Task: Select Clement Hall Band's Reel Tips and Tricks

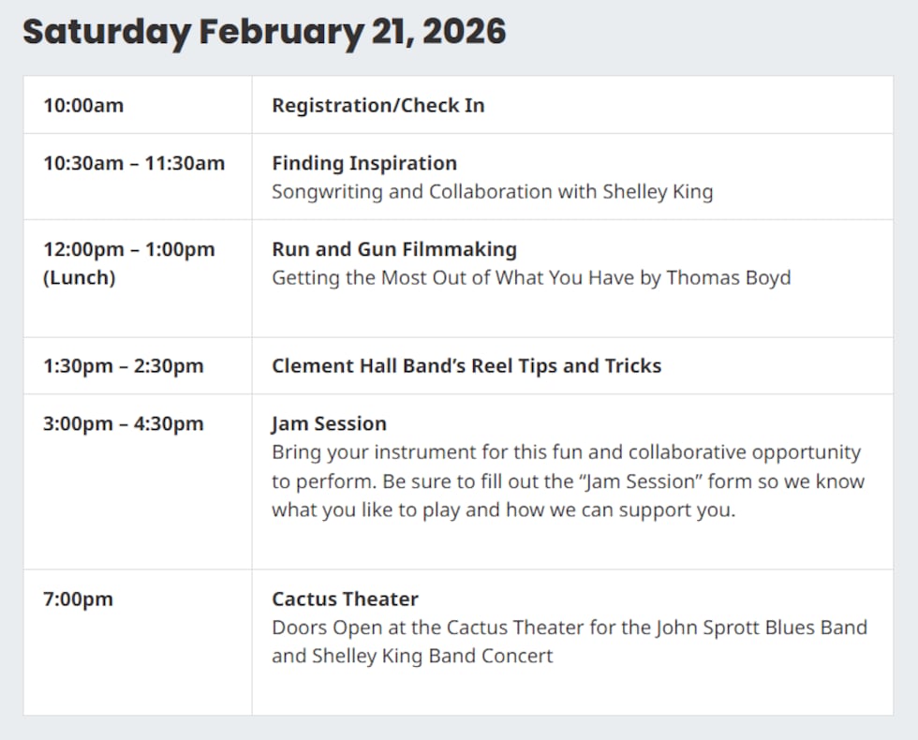Action: tap(466, 365)
